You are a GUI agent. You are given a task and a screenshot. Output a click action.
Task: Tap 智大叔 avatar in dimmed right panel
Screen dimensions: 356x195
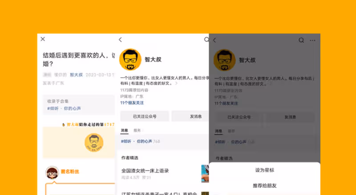pos(224,60)
